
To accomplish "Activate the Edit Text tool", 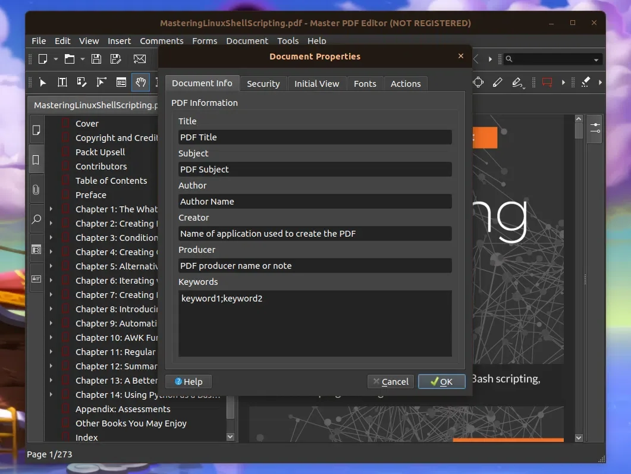I will click(x=62, y=82).
